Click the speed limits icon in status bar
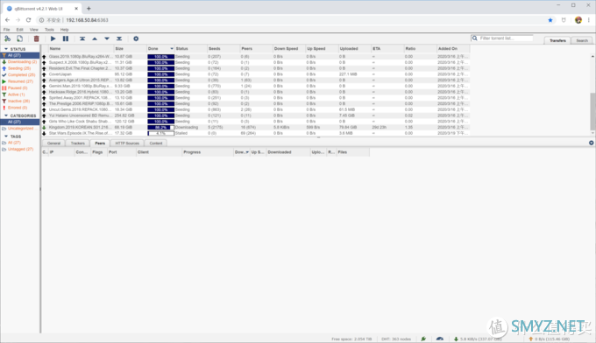 (440, 339)
